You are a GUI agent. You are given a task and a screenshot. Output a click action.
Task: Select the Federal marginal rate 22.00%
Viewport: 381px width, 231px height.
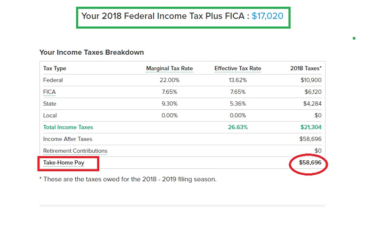point(169,80)
